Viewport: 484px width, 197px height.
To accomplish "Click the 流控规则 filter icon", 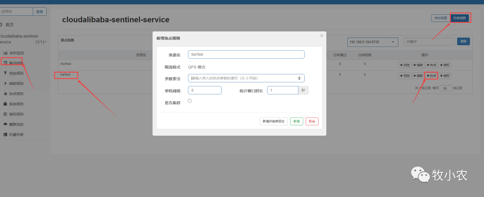I will point(5,73).
